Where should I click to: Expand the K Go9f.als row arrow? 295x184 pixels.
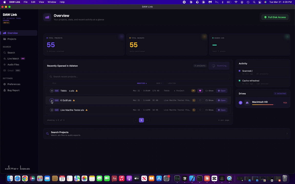pos(52,100)
